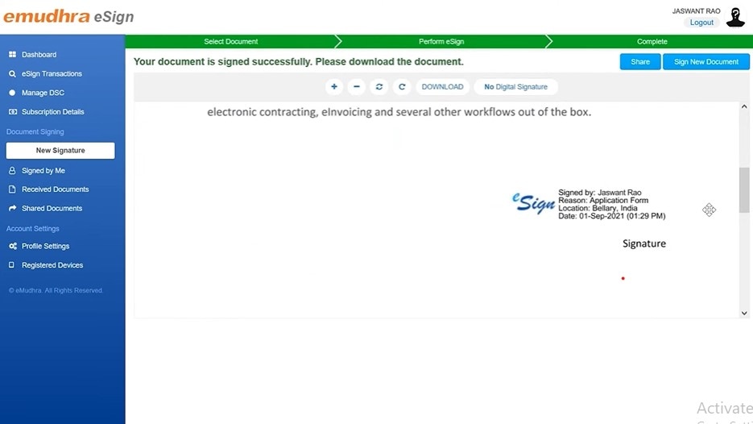Viewport: 753px width, 424px height.
Task: Open Shared Documents list
Action: [x=52, y=208]
